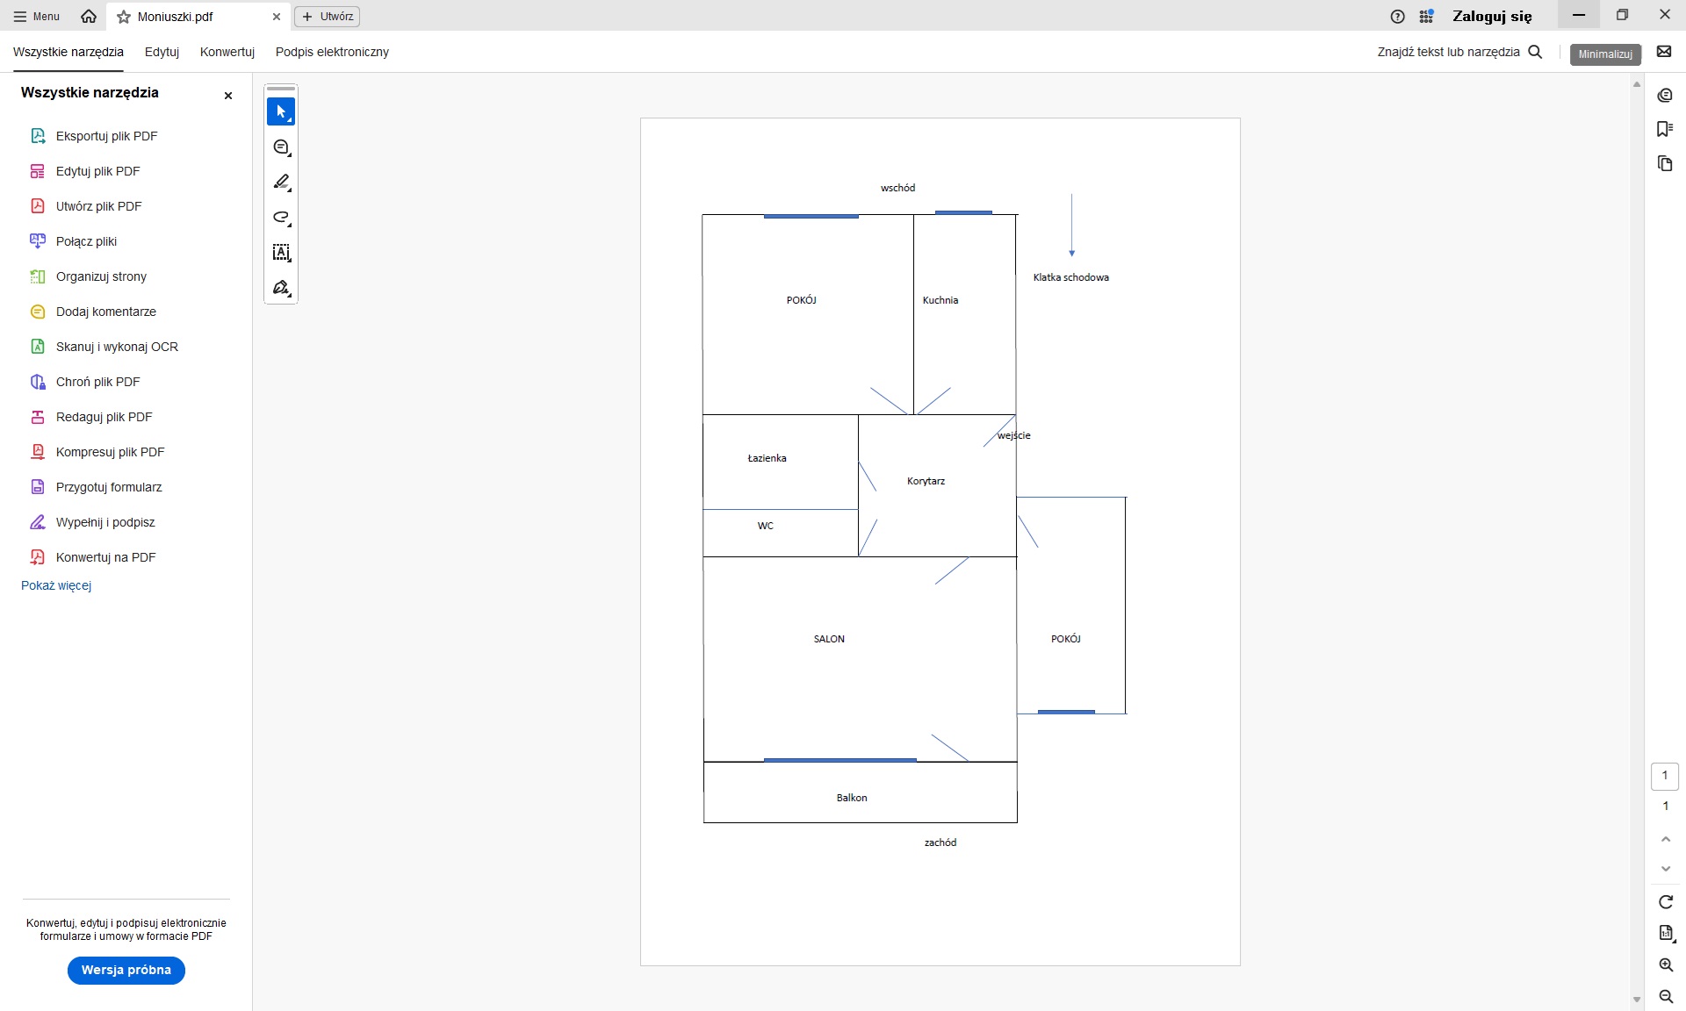Screen dimensions: 1686x1011
Task: Click the zoom out magnifier icon
Action: pyautogui.click(x=1665, y=996)
